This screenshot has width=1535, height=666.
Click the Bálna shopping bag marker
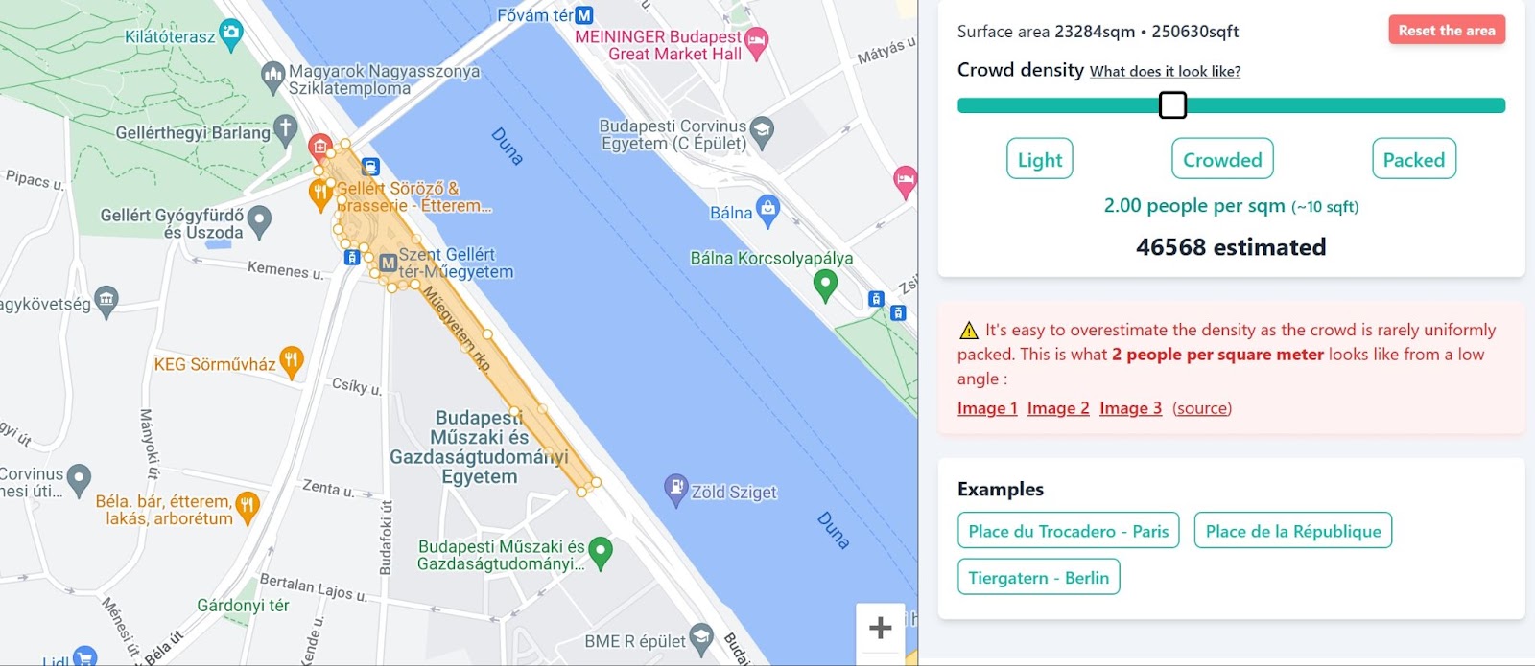point(767,210)
